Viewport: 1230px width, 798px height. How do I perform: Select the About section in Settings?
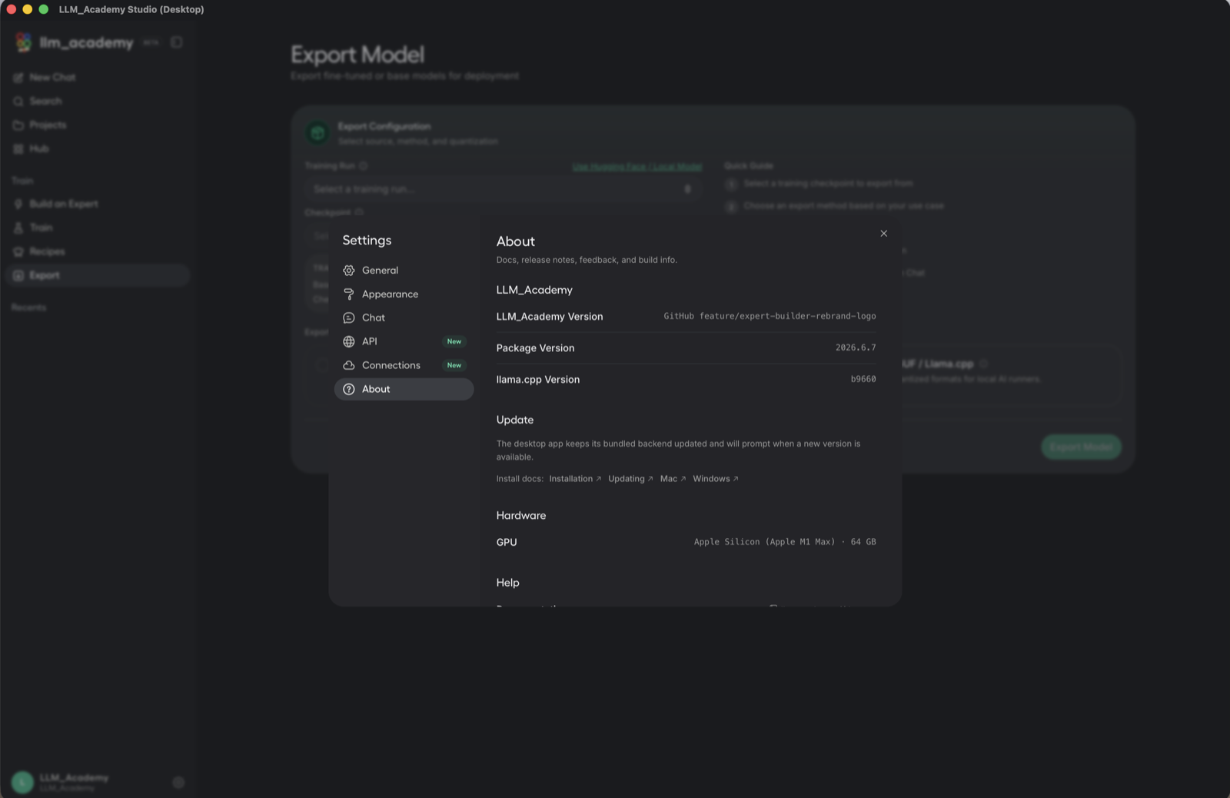404,389
